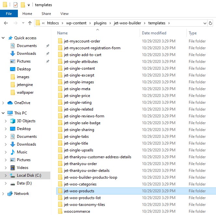Open the subfolder arrow after templates breadcrumb

point(169,23)
